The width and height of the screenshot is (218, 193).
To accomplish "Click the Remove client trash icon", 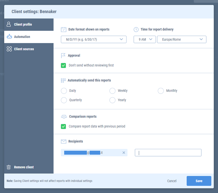I will [8, 167].
